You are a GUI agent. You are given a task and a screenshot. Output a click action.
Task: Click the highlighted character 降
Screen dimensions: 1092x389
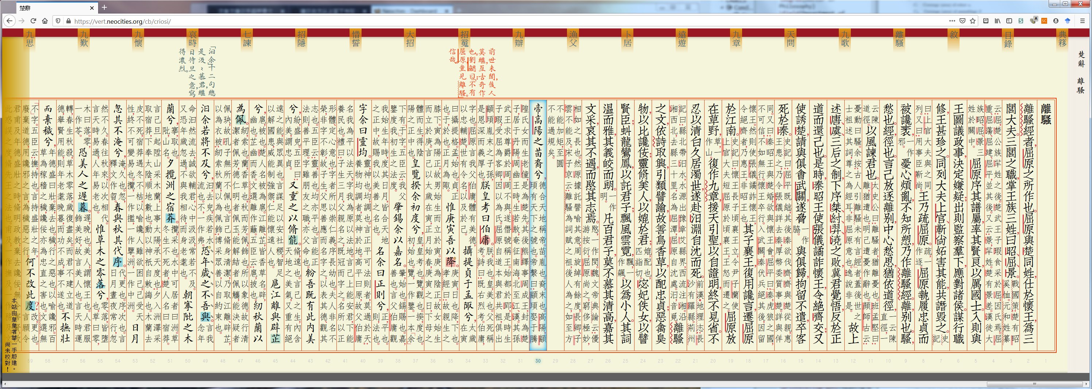[x=450, y=261]
